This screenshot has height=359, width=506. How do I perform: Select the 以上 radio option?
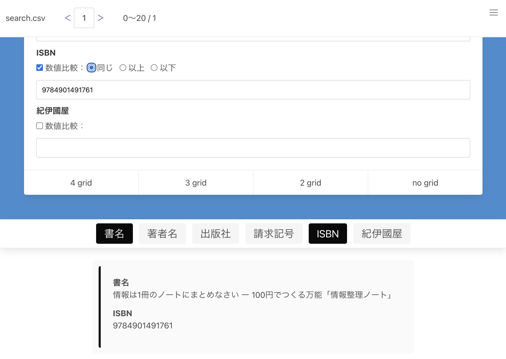123,68
